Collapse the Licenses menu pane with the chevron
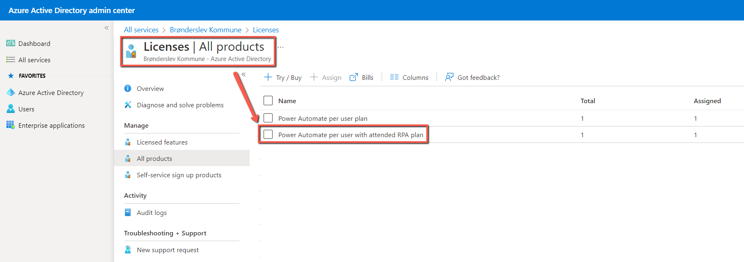This screenshot has height=262, width=744. tap(243, 75)
